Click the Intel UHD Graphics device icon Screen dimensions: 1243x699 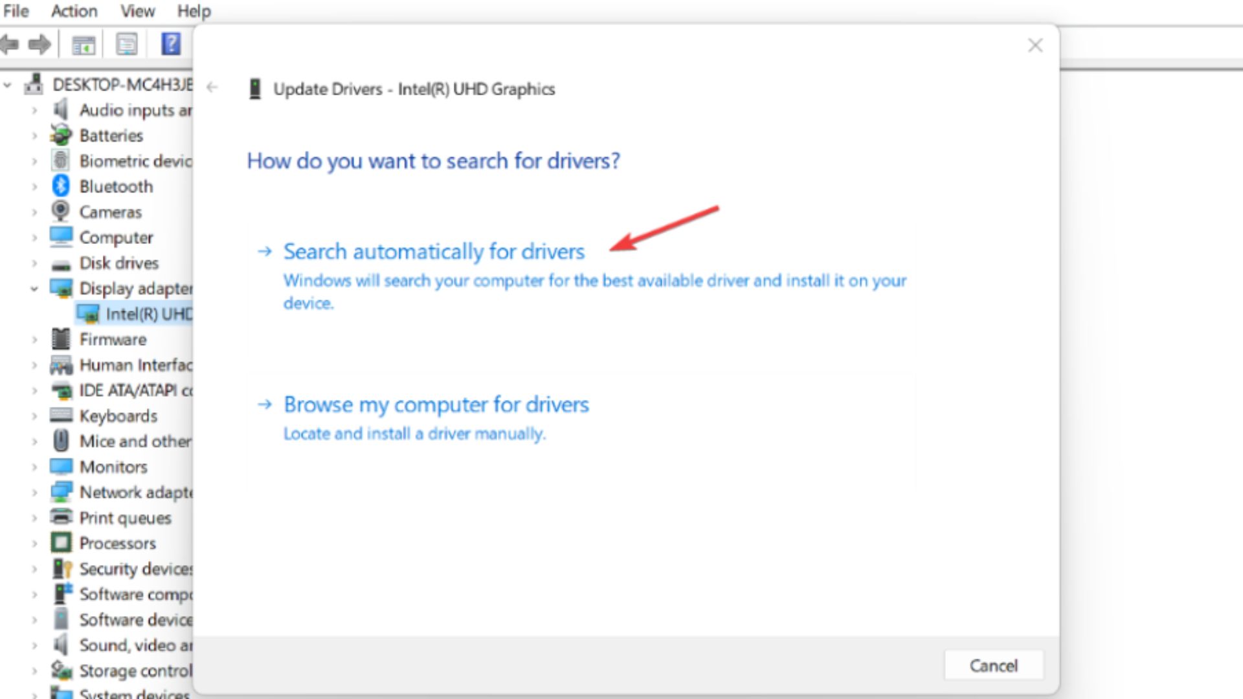pyautogui.click(x=88, y=313)
